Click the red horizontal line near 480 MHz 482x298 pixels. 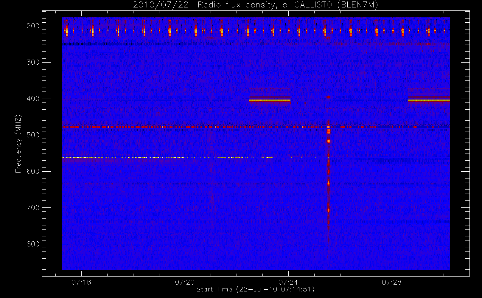[256, 127]
